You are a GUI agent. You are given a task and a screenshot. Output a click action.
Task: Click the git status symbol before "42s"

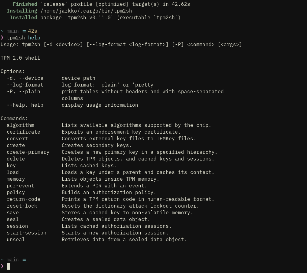tap(24, 31)
